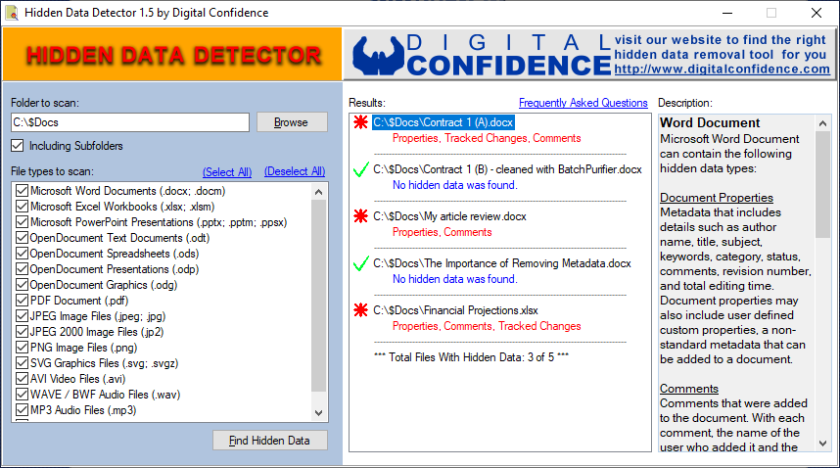Screen dimensions: 840x468
Task: Click the Hidden Data Detector orange banner
Action: tap(172, 55)
